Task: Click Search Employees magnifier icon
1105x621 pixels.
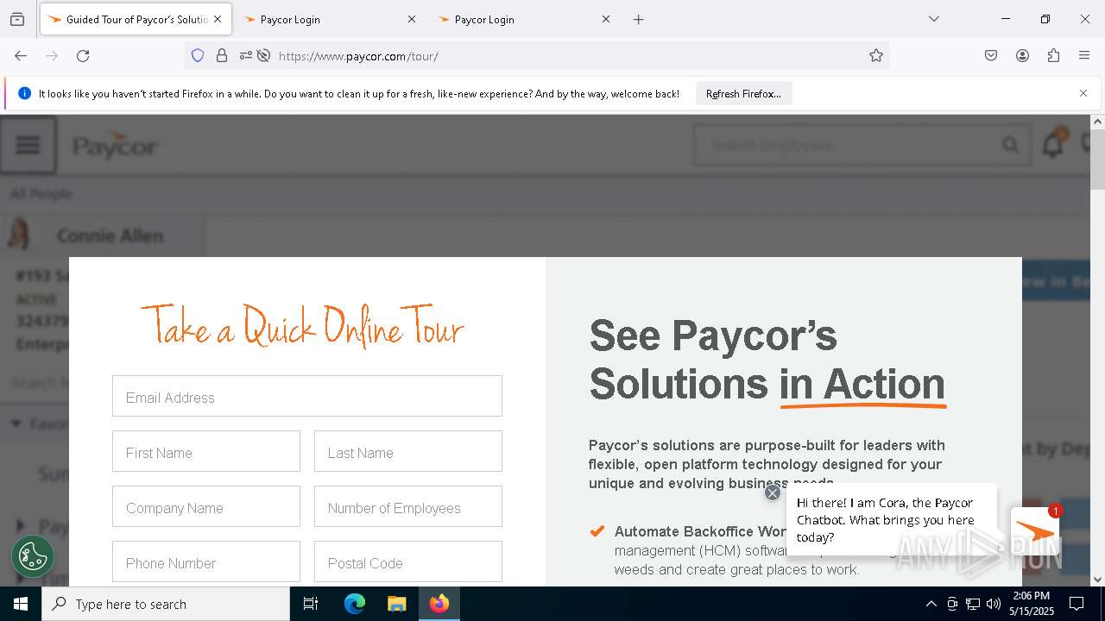Action: tap(1010, 145)
